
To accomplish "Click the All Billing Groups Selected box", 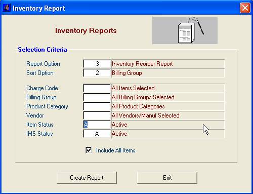I will (x=168, y=97).
